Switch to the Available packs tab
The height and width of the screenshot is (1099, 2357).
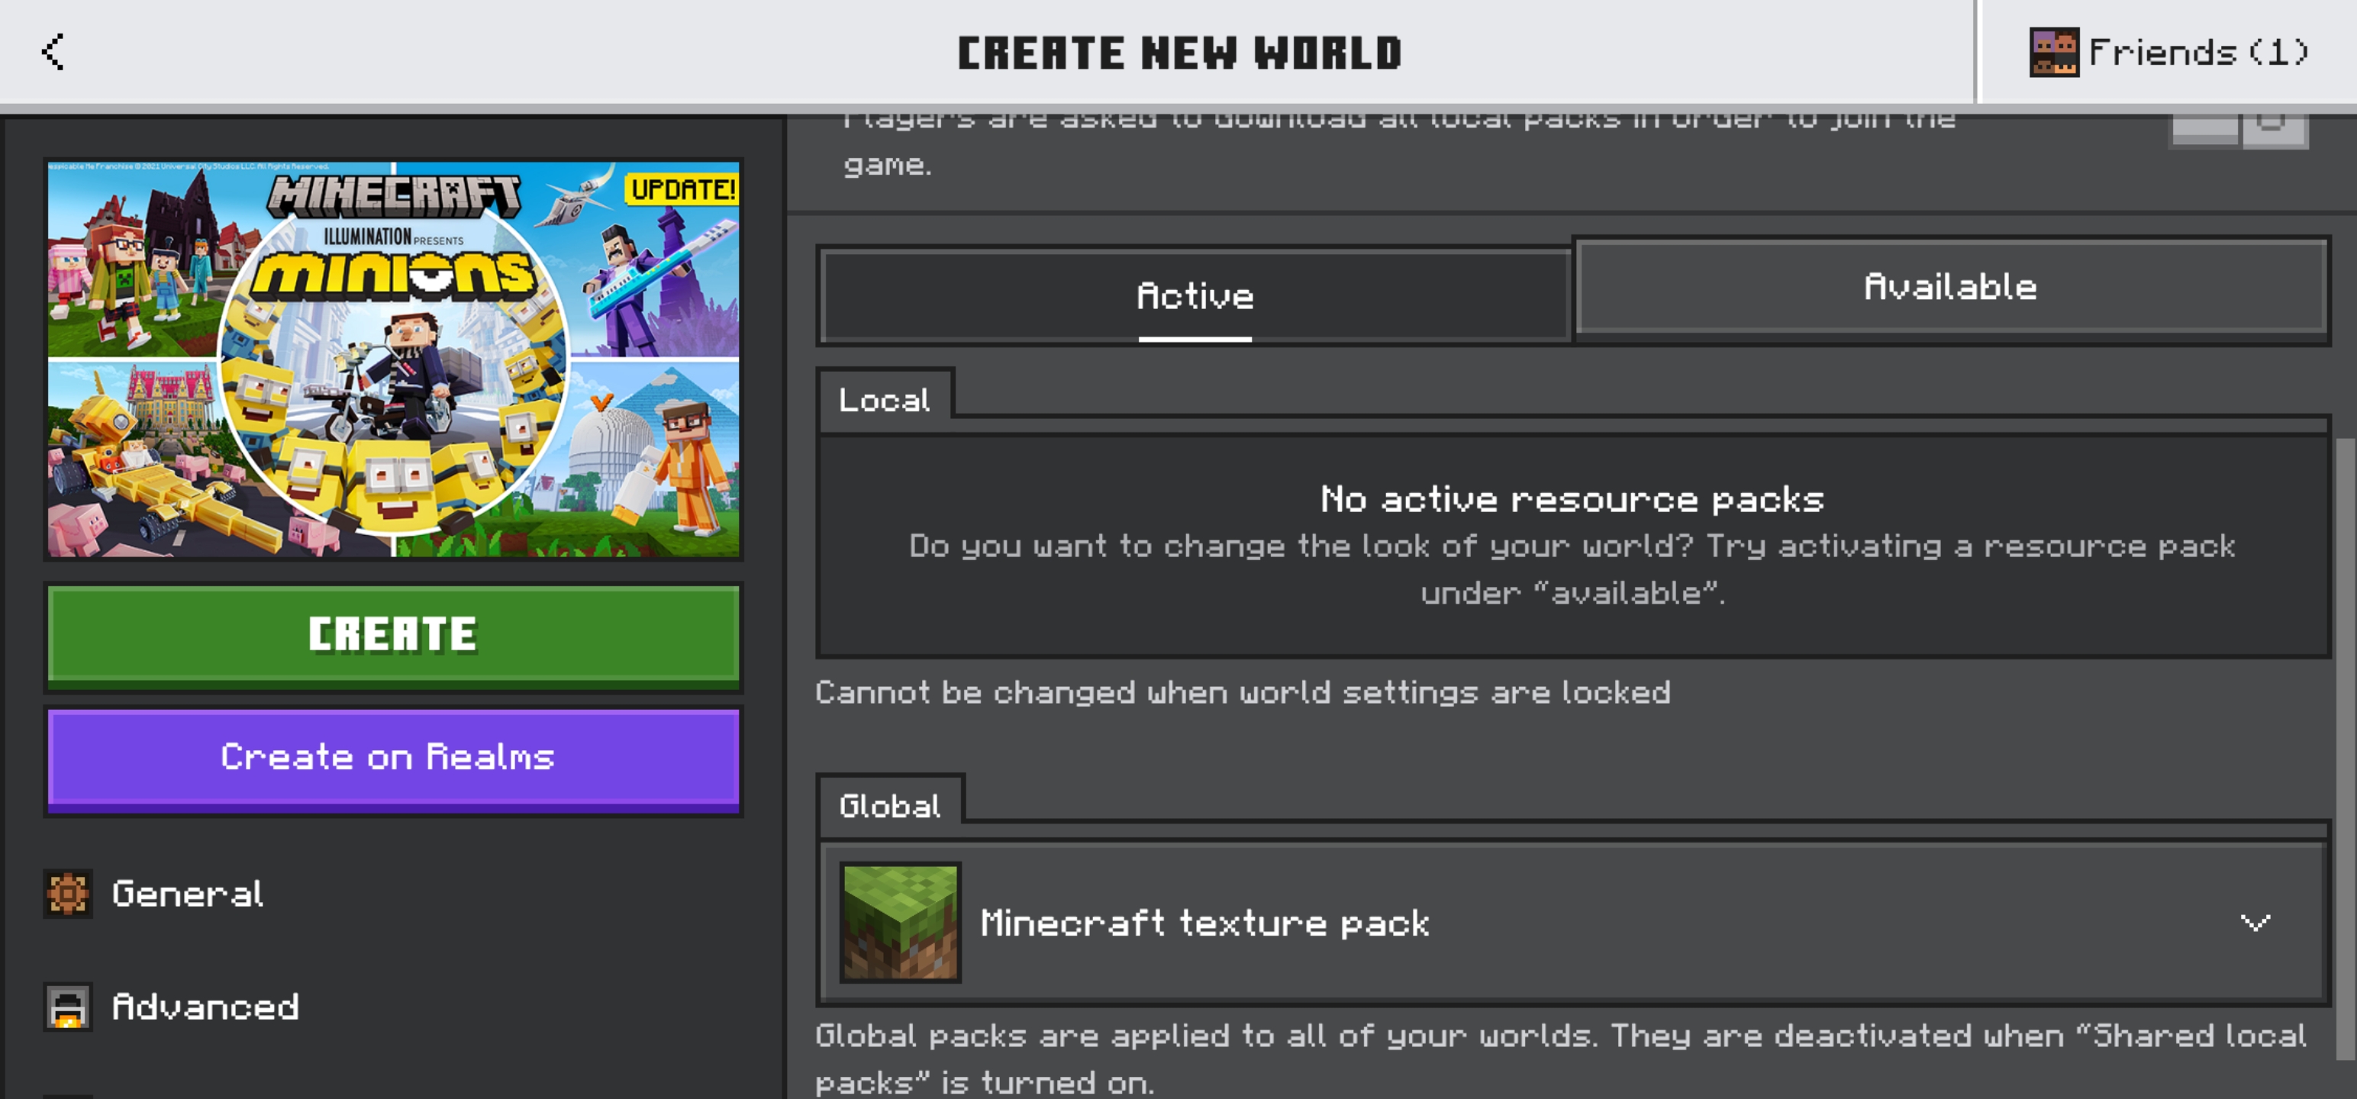coord(1950,287)
